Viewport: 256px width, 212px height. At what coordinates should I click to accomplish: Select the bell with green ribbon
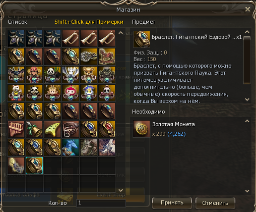[34, 129]
